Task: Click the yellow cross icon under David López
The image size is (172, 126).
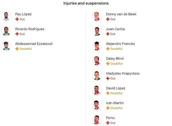Action: click(x=108, y=93)
